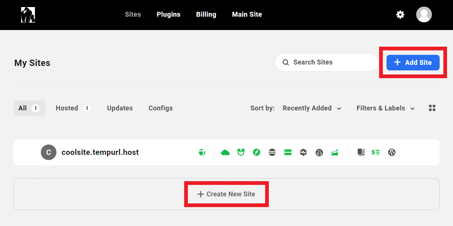Go to the Sites menu

[133, 14]
